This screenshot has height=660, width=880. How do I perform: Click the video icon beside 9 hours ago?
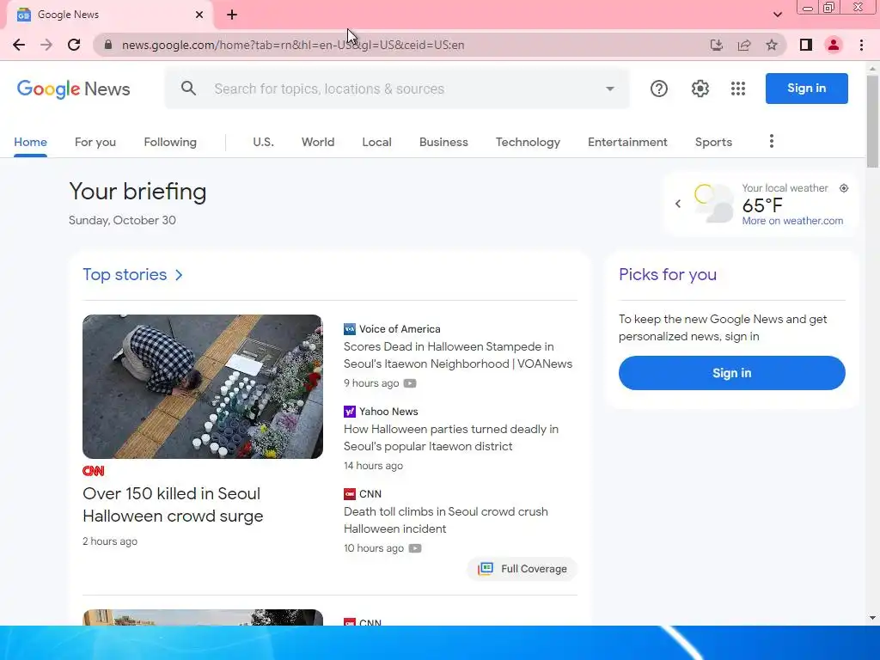click(410, 383)
